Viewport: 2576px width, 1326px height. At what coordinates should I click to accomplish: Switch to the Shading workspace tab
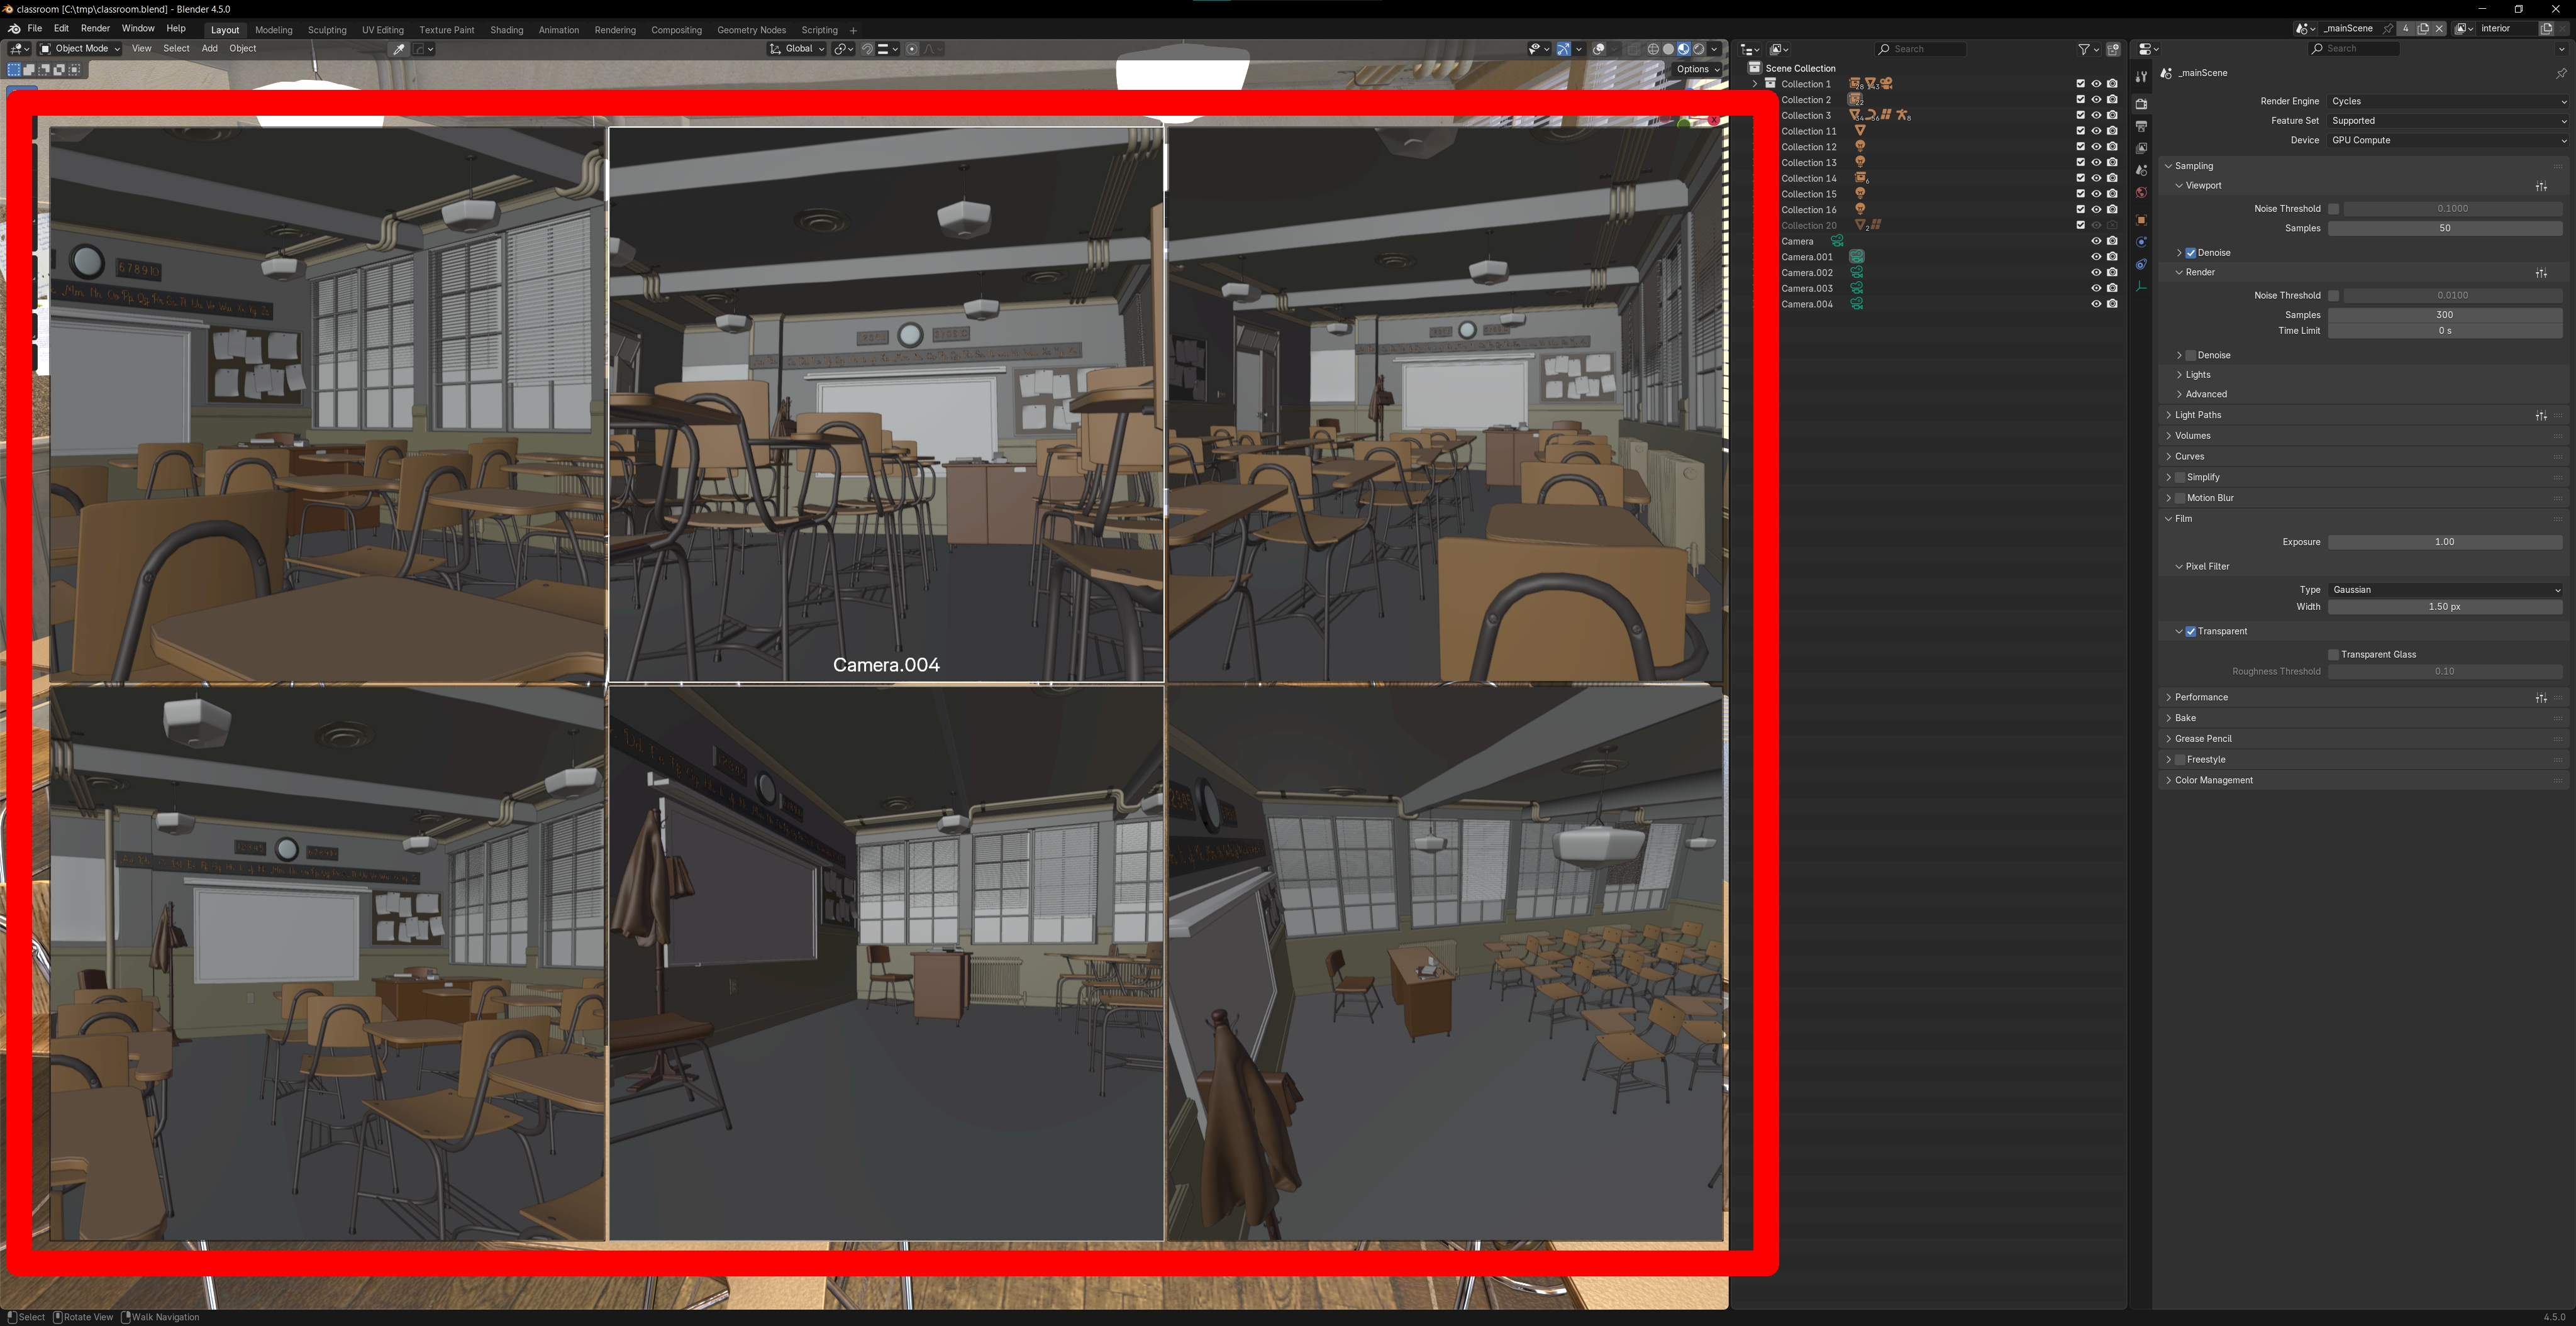point(506,30)
